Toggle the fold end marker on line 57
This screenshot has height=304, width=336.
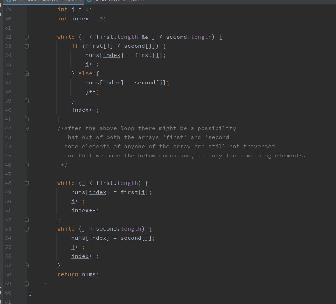tap(27, 266)
